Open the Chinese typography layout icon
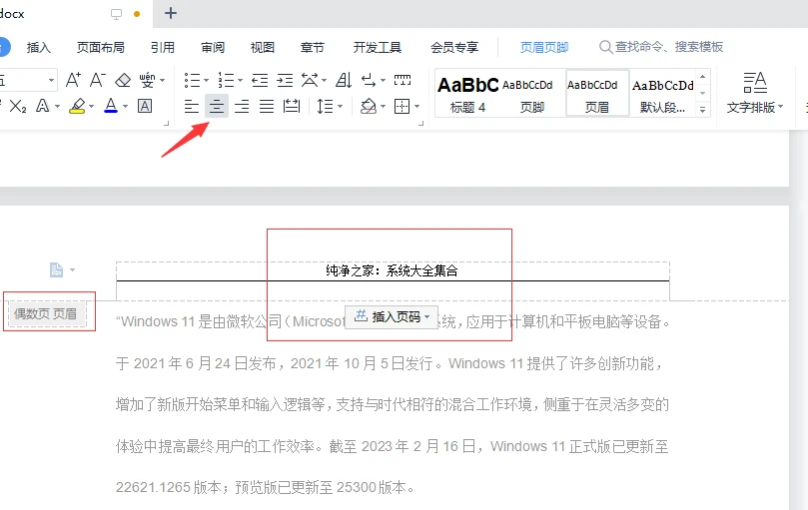Viewport: 808px width, 510px height. pyautogui.click(x=310, y=81)
